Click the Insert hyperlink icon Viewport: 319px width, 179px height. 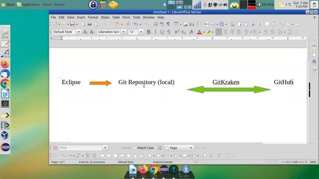click(x=233, y=24)
